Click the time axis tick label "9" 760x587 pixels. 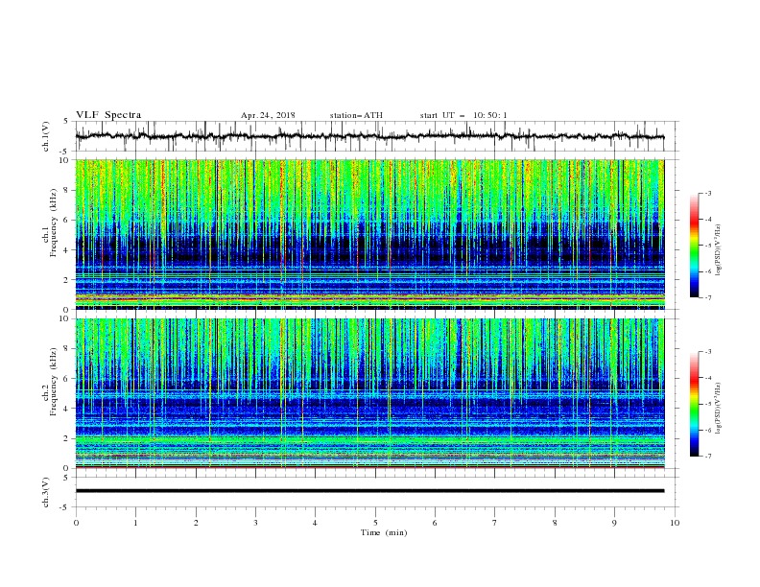click(x=614, y=523)
